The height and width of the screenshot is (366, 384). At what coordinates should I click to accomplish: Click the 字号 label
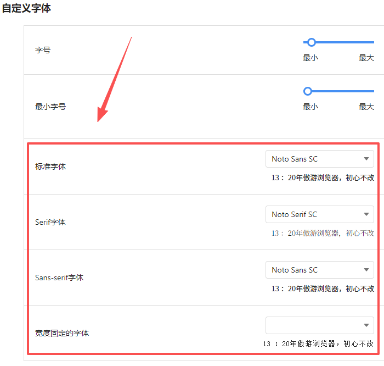click(x=43, y=50)
